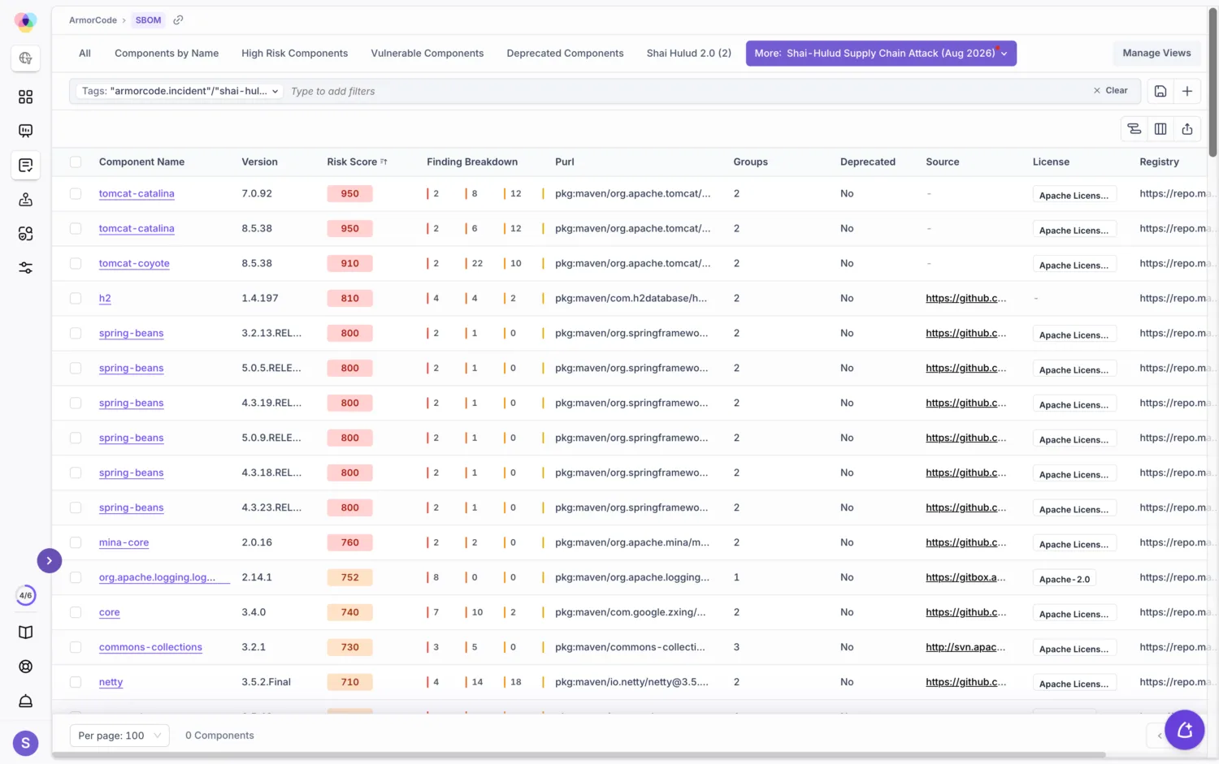Expand the Tags filter dropdown
The height and width of the screenshot is (764, 1219).
point(180,91)
